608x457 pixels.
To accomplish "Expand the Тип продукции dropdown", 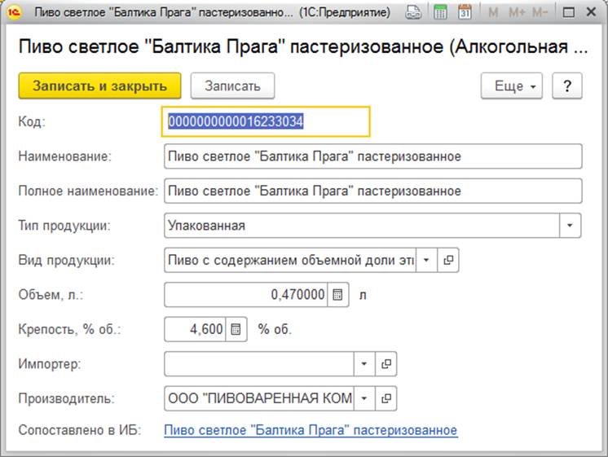I will click(x=571, y=226).
